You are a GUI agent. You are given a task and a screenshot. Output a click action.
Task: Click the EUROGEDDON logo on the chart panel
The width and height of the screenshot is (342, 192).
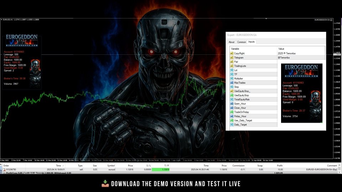coord(22,40)
